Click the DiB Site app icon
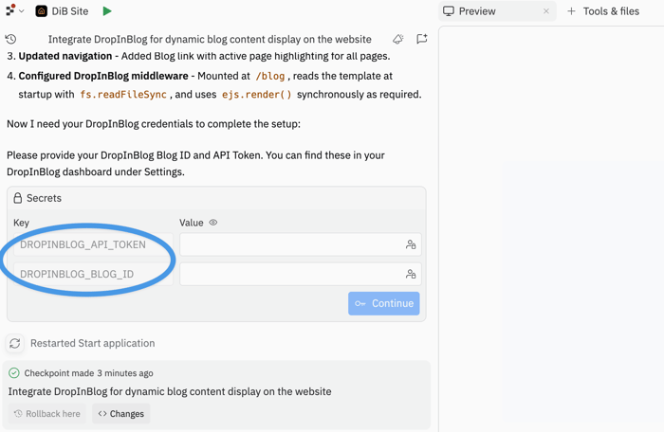 41,11
